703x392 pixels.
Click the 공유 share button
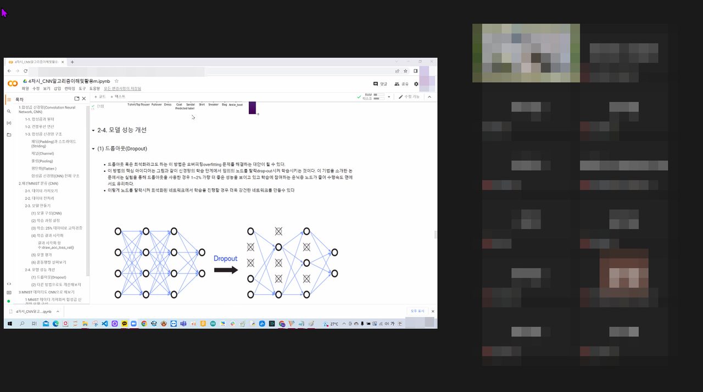click(401, 84)
